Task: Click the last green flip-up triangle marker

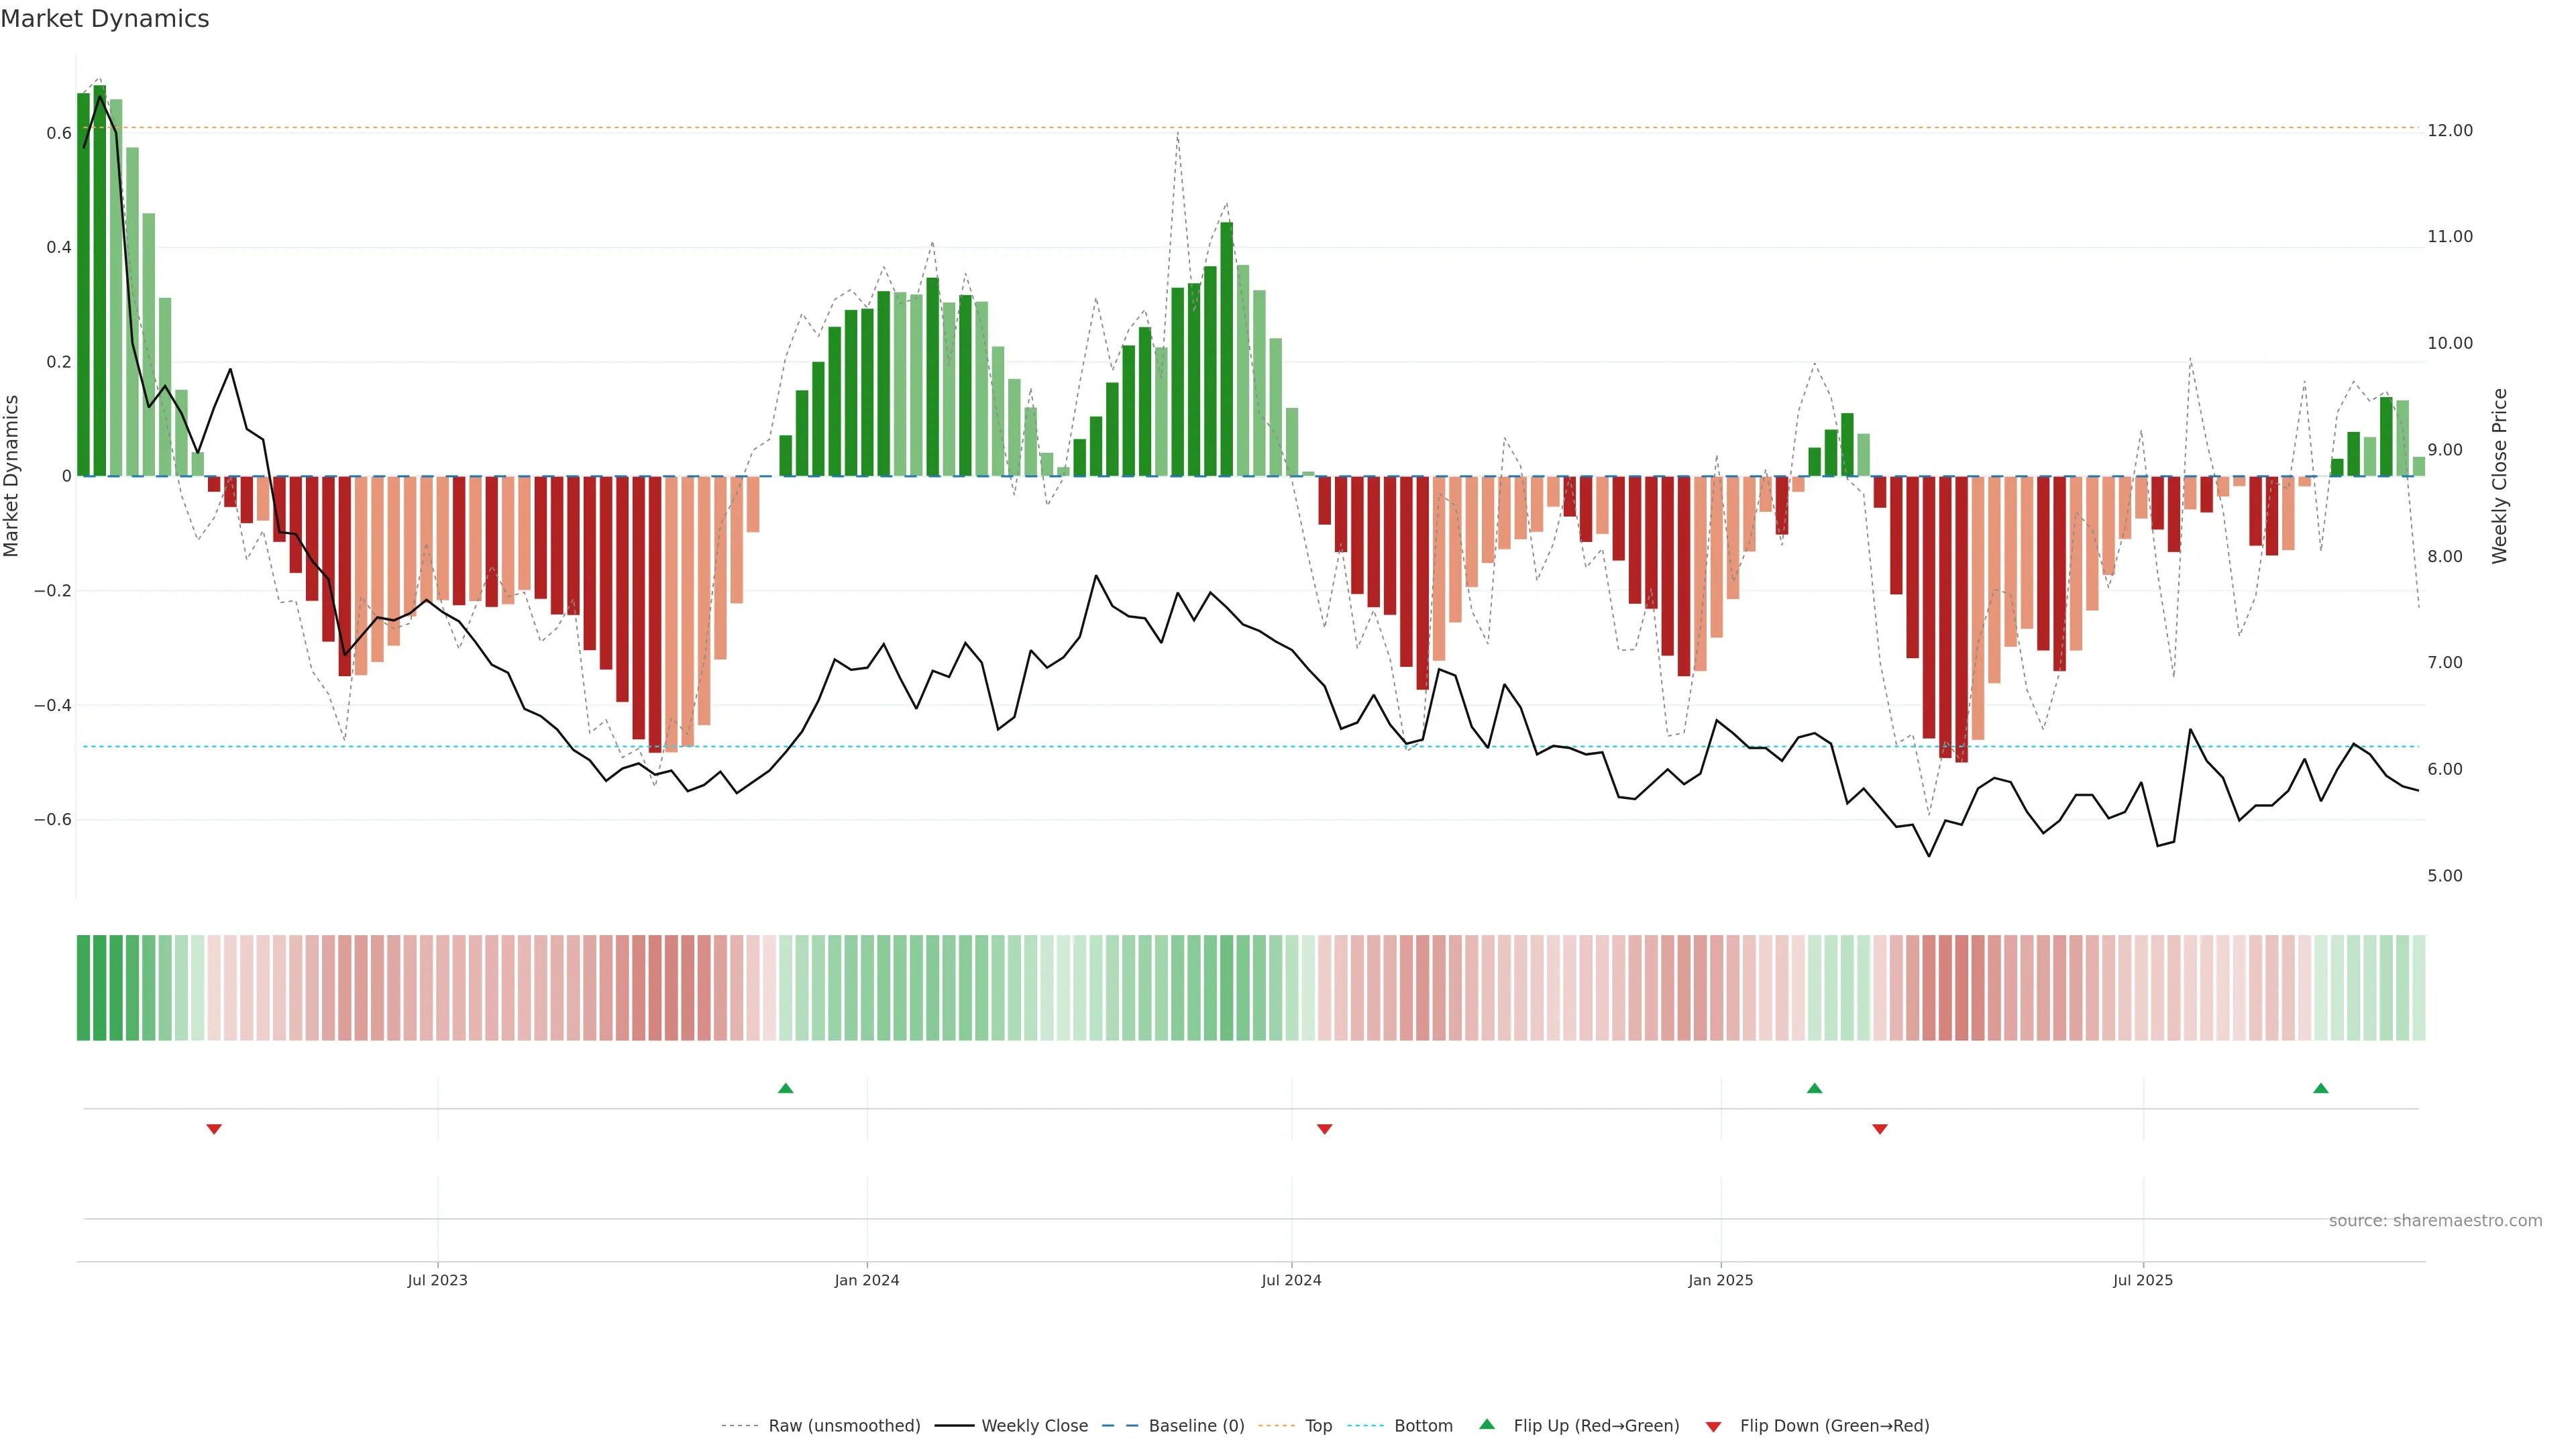Action: (x=2321, y=1088)
